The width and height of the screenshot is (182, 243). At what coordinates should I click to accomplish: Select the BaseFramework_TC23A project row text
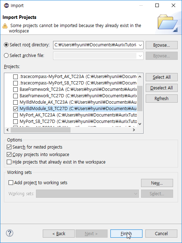click(x=78, y=89)
